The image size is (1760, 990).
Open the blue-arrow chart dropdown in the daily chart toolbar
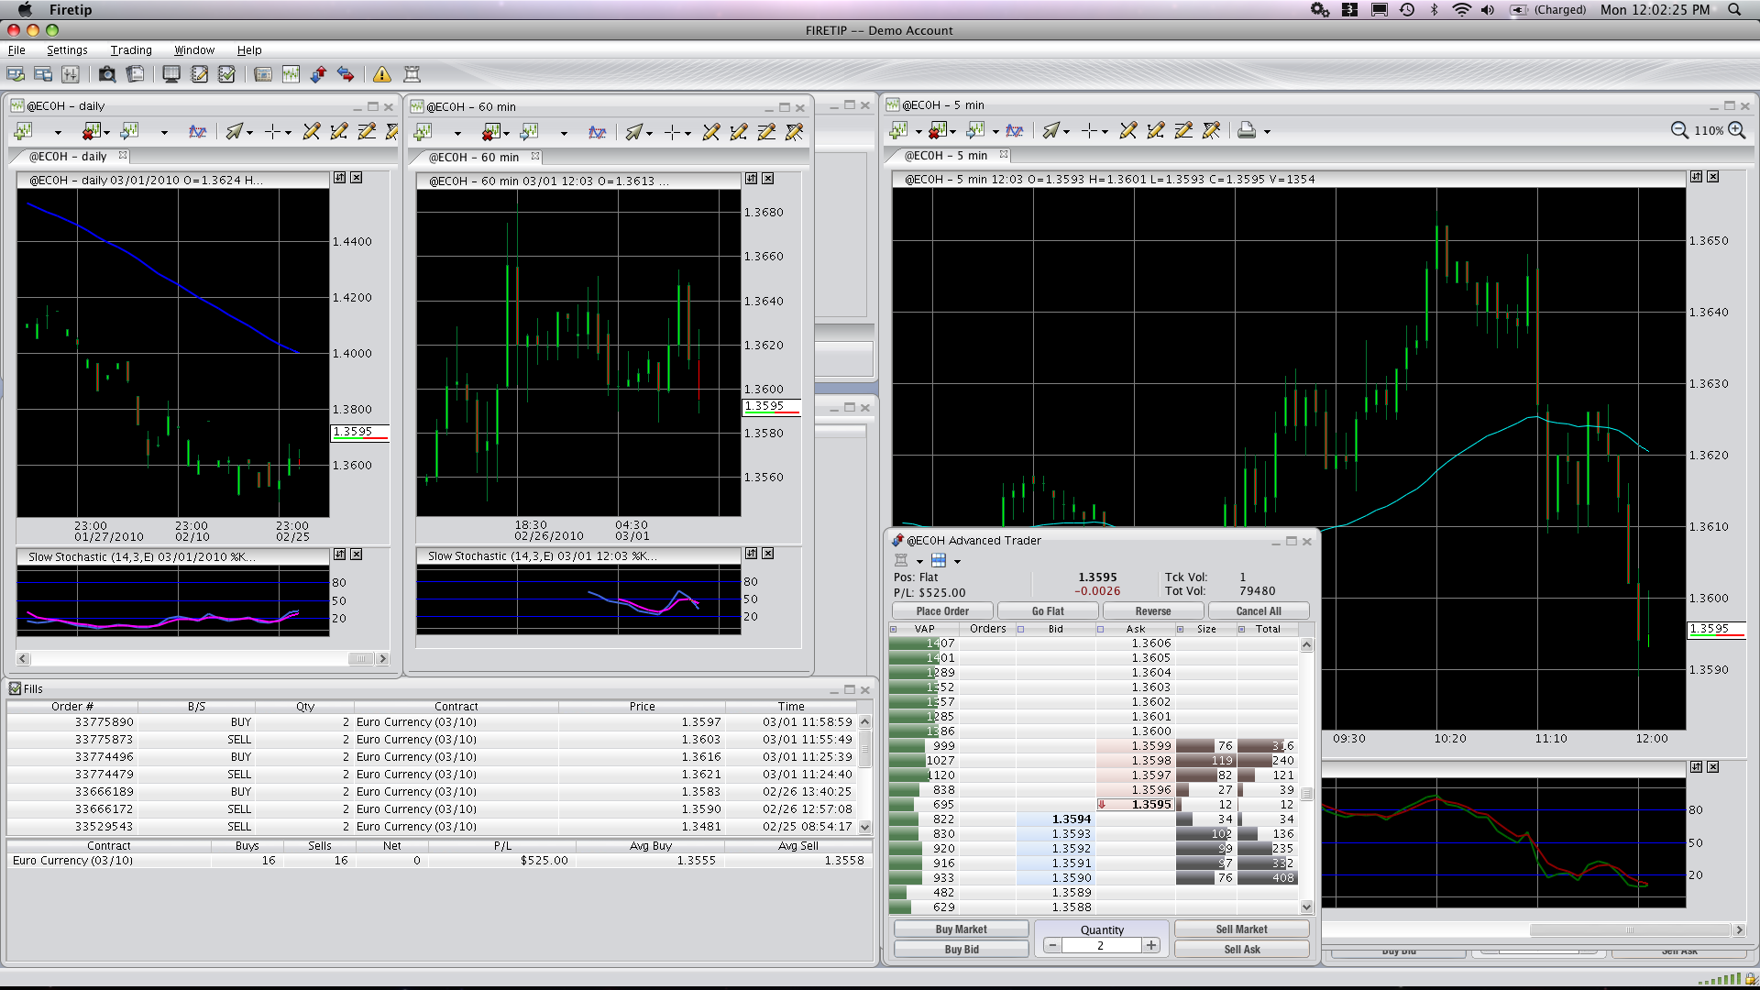[x=164, y=133]
